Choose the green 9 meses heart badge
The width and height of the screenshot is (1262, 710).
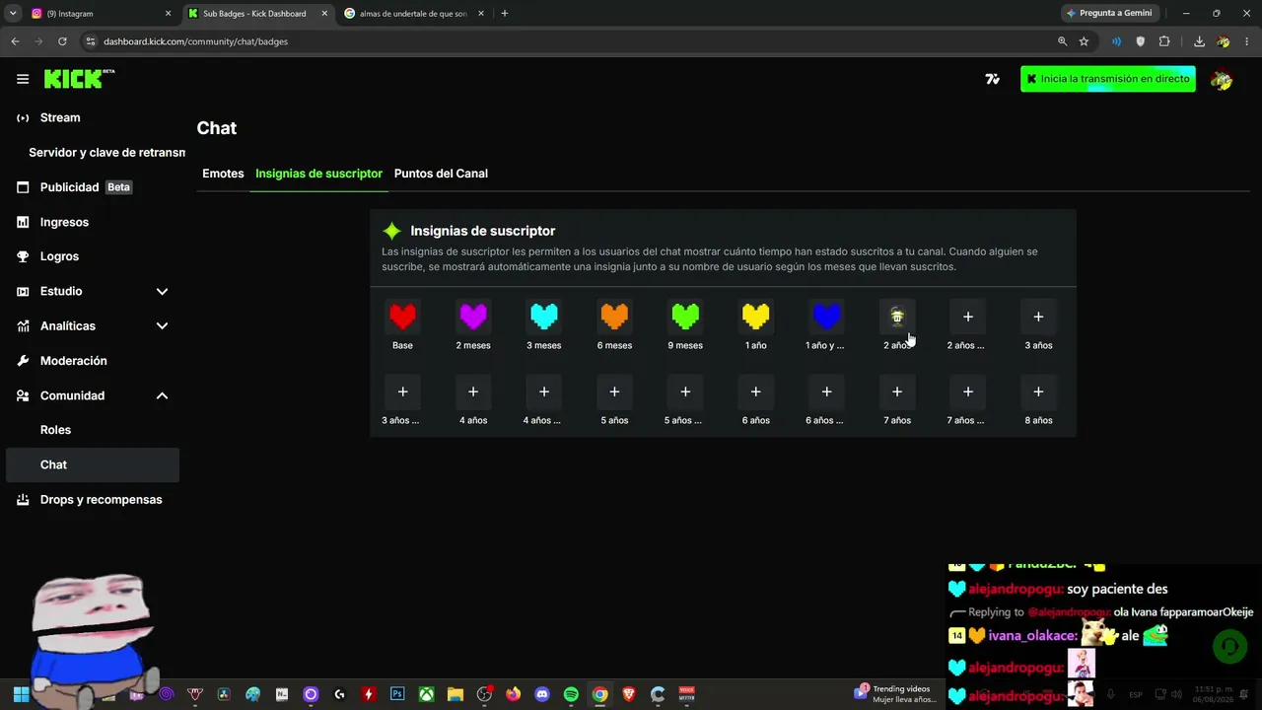coord(685,317)
